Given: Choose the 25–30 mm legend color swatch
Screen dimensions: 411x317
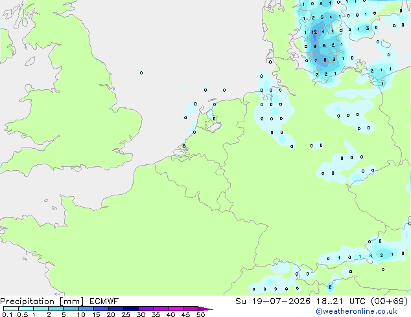Looking at the screenshot, I should [x=130, y=309].
